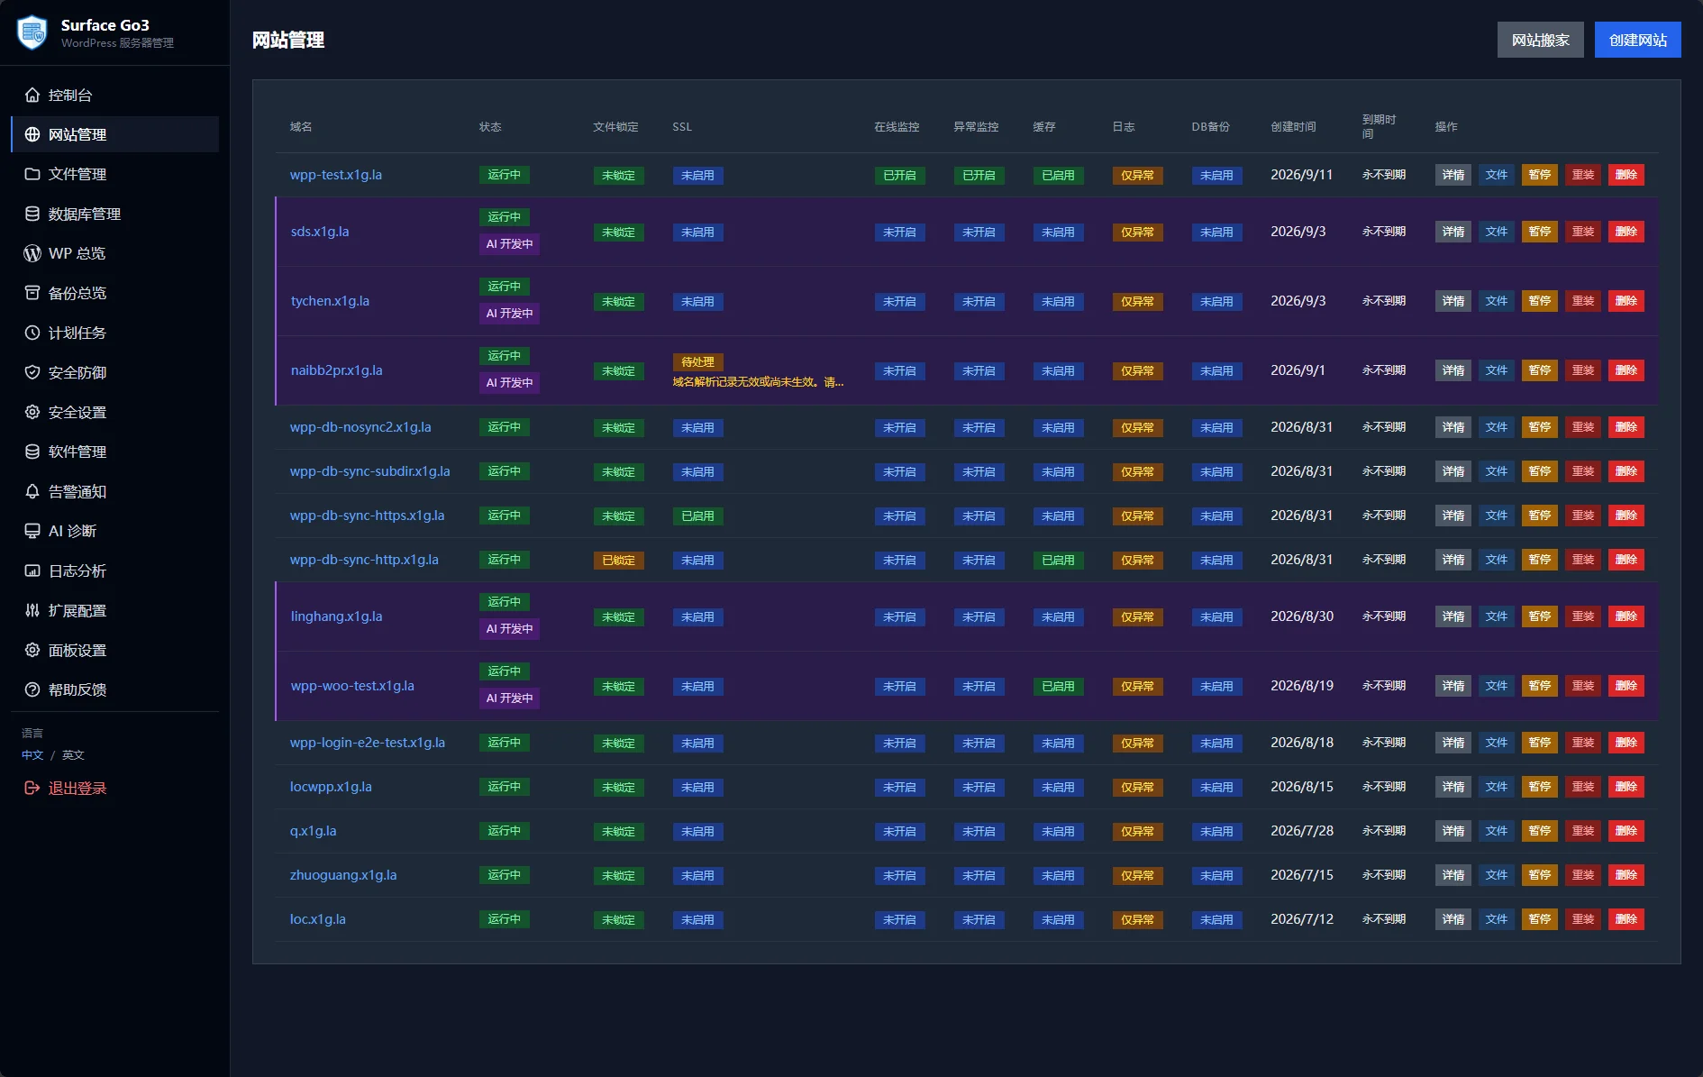Click the 网站搬家 button
This screenshot has height=1077, width=1703.
[x=1540, y=40]
